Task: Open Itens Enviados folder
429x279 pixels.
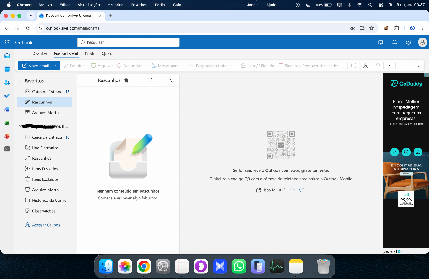Action: 45,169
